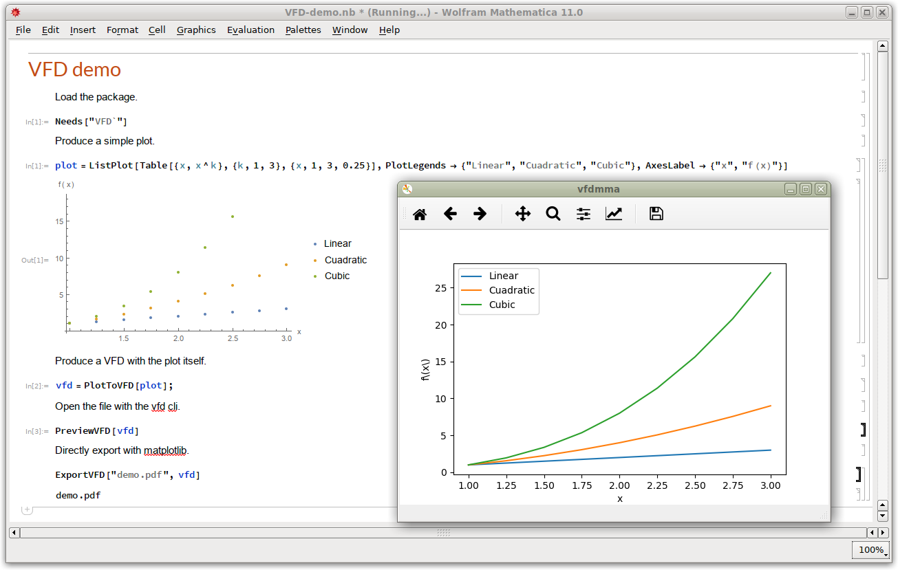898x570 pixels.
Task: Click the In[2]:= cell label
Action: pos(37,386)
